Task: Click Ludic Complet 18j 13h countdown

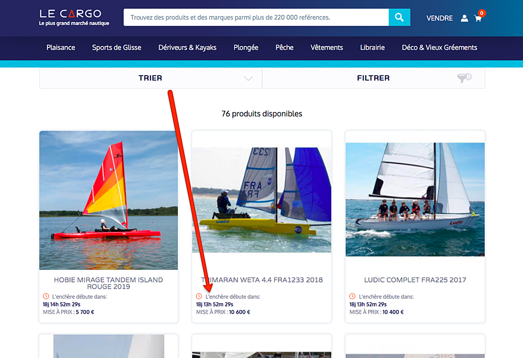Action: 368,304
